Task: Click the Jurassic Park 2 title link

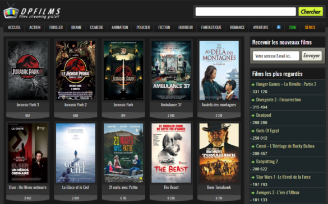Action: (x=76, y=105)
